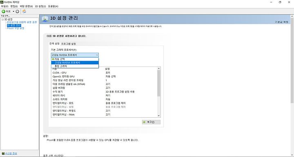Open the 바탕 화면(K) menu
This screenshot has height=157, width=294.
click(x=26, y=7)
